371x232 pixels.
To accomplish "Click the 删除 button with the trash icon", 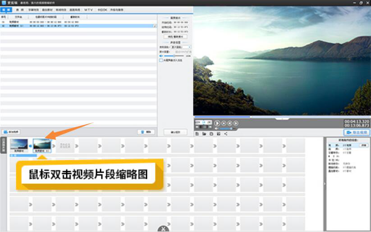I will (146, 132).
